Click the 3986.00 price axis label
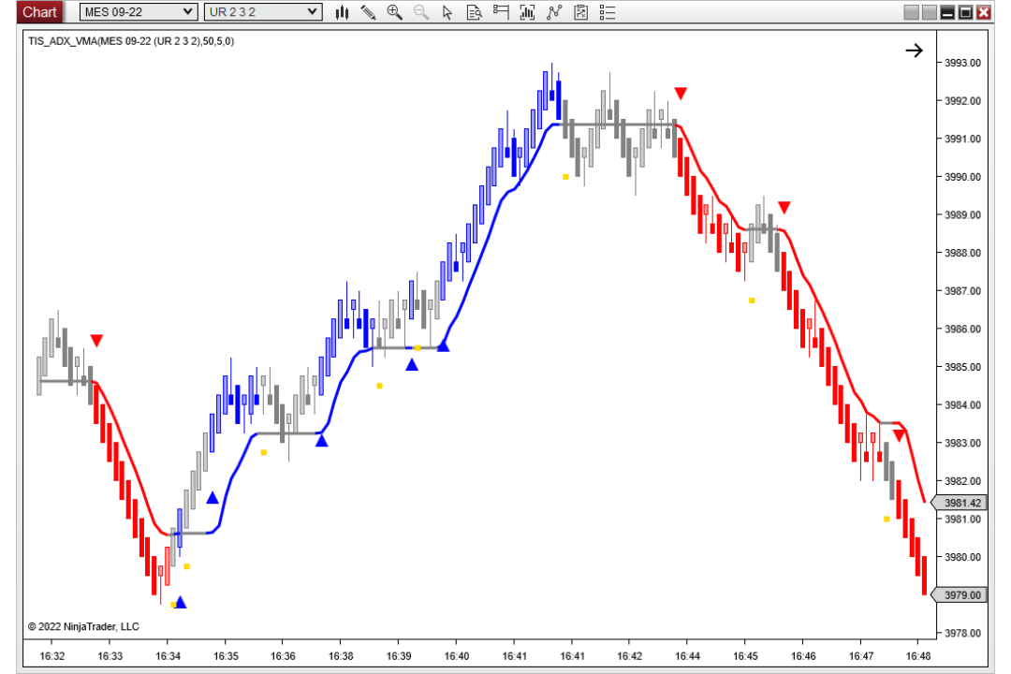Screen dimensions: 1011x674 pos(962,329)
